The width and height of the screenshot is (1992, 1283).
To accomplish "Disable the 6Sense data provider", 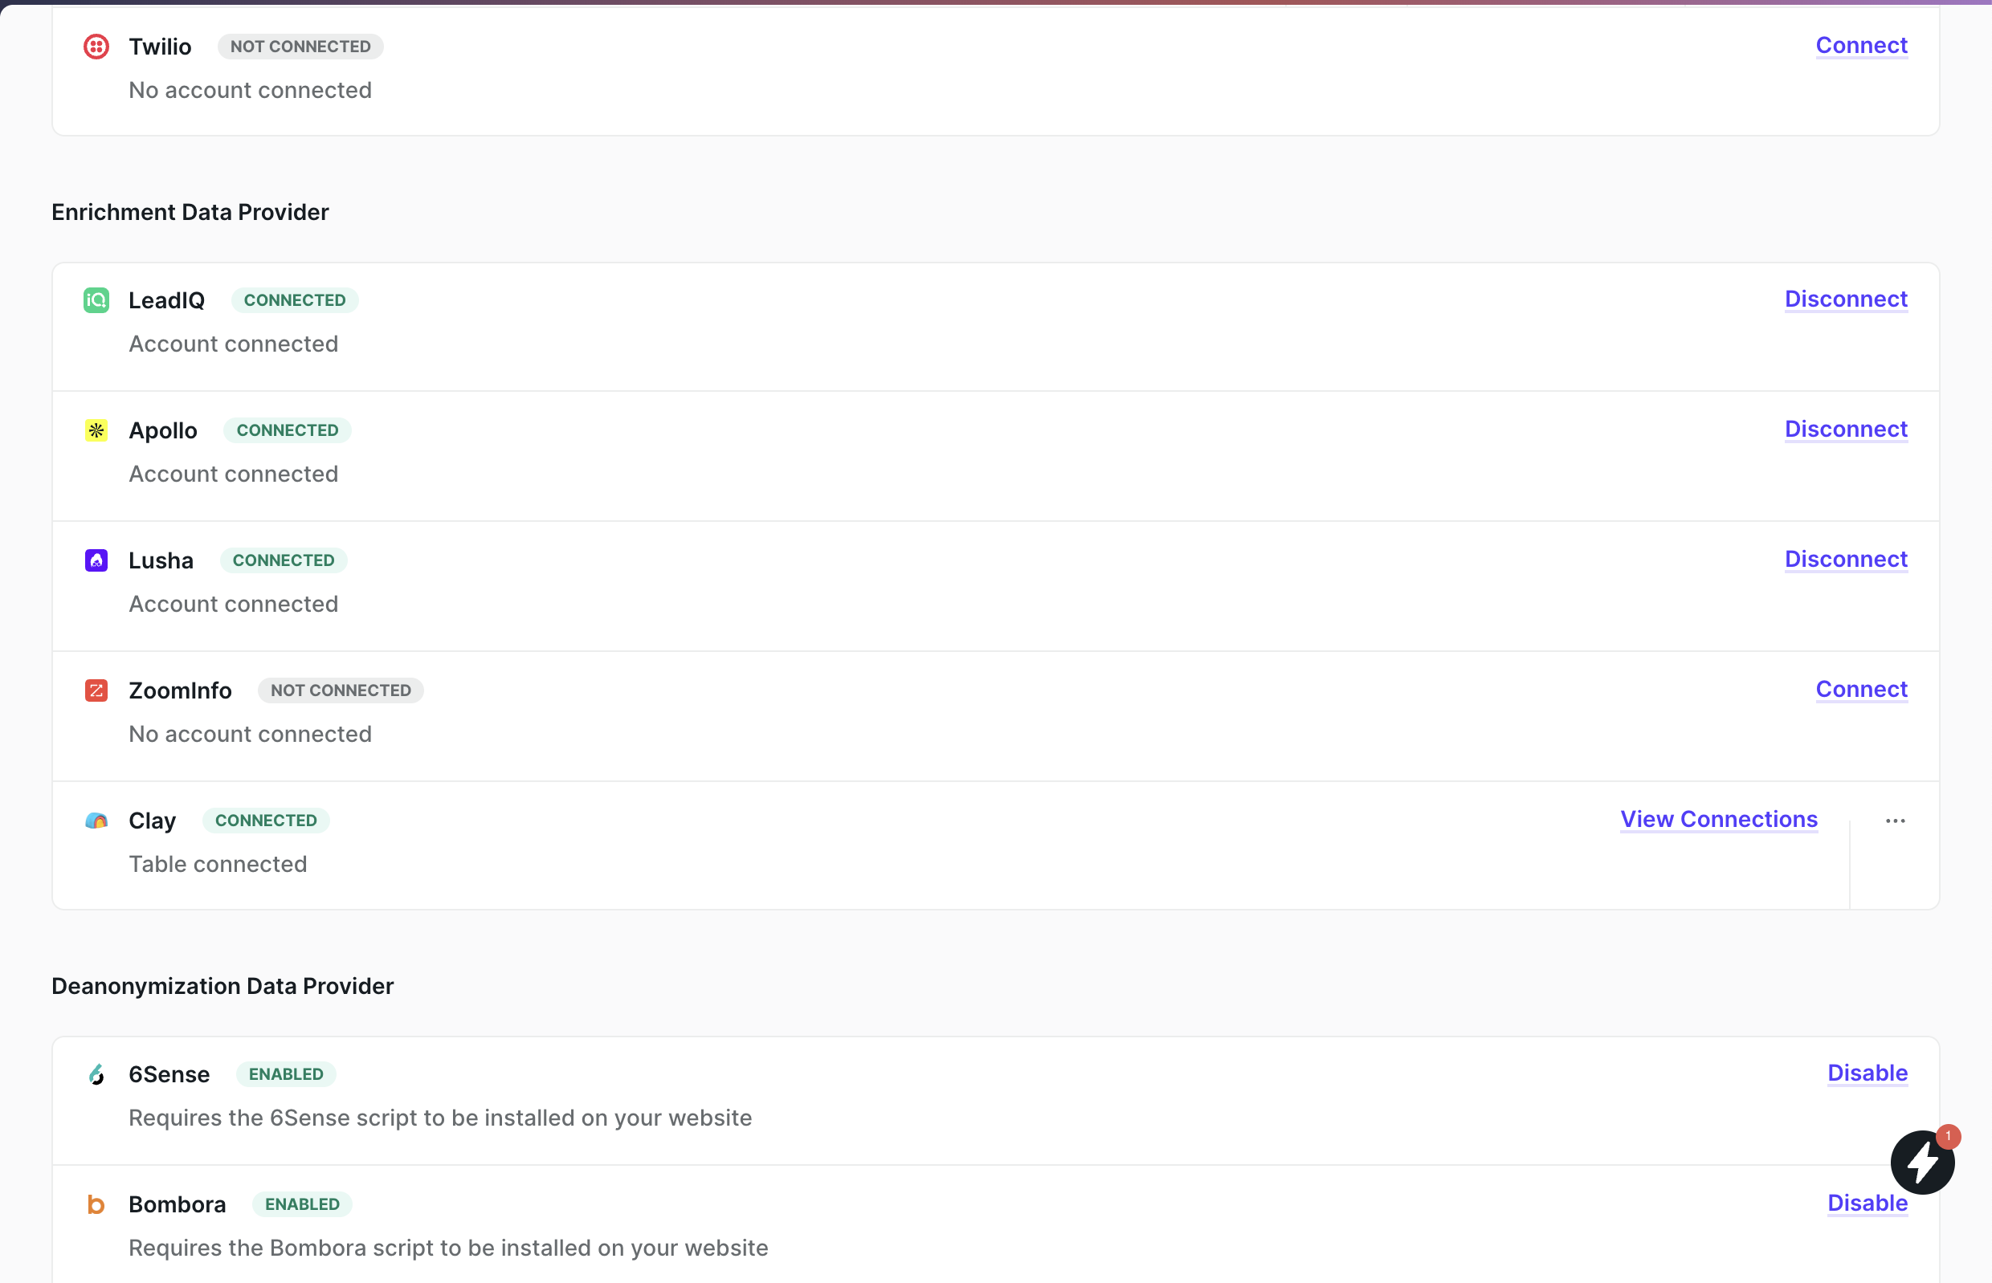I will [x=1867, y=1073].
